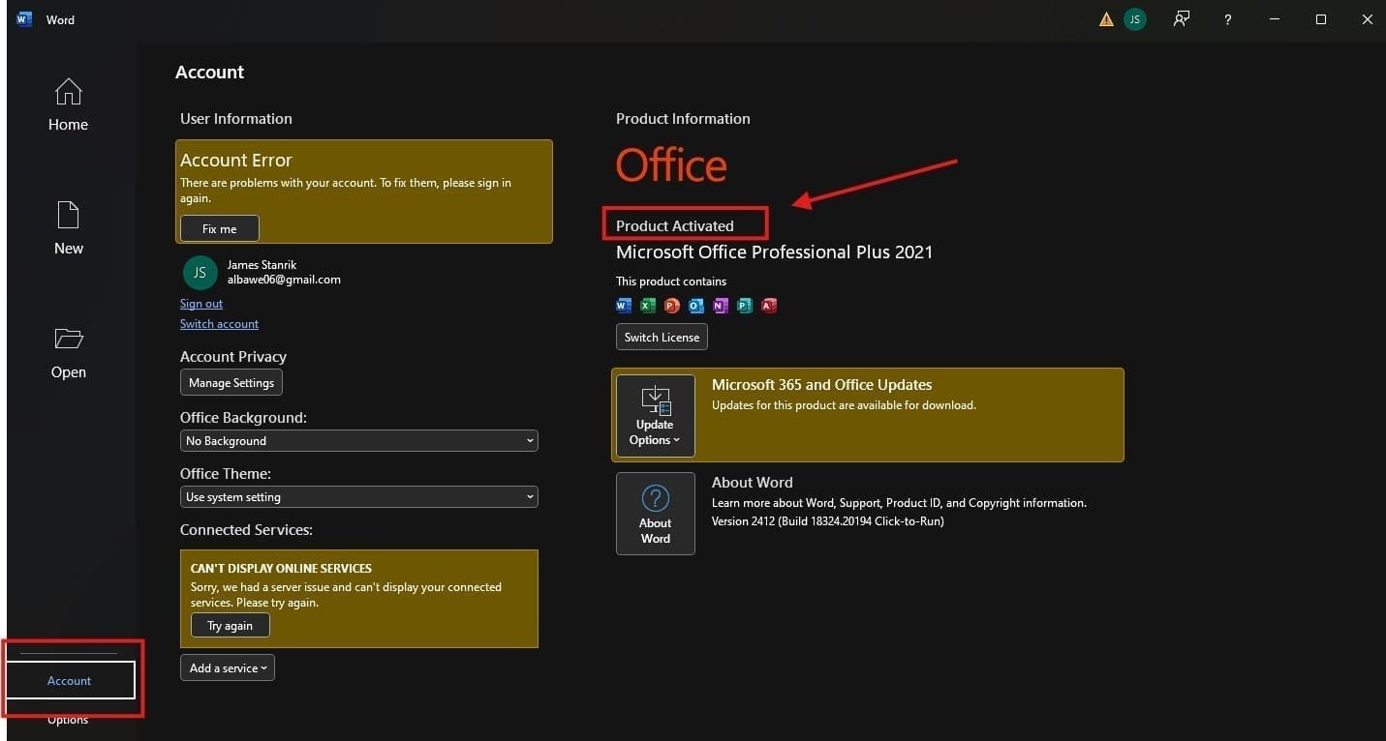The height and width of the screenshot is (741, 1386).
Task: Click the James Stanrik name text
Action: click(262, 264)
